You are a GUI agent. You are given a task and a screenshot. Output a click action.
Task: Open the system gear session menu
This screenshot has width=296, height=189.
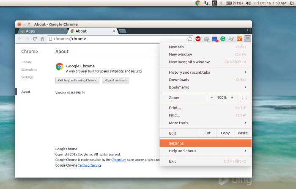tap(292, 3)
